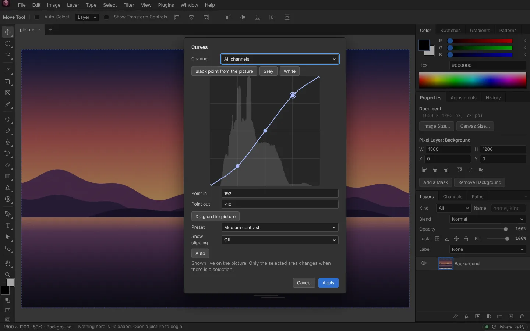Viewport: 530px width, 331px height.
Task: Select the Type tool
Action: pyautogui.click(x=8, y=225)
